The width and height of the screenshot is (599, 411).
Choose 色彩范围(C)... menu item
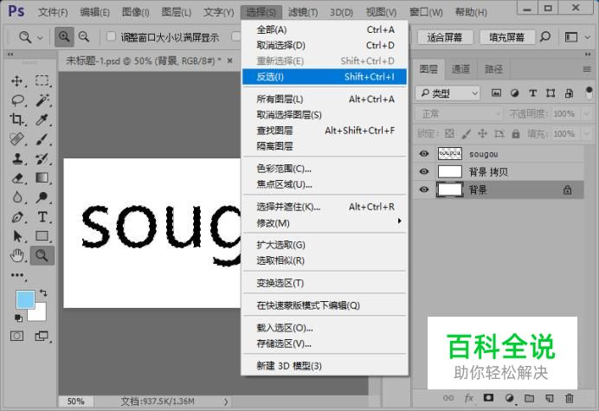point(325,169)
